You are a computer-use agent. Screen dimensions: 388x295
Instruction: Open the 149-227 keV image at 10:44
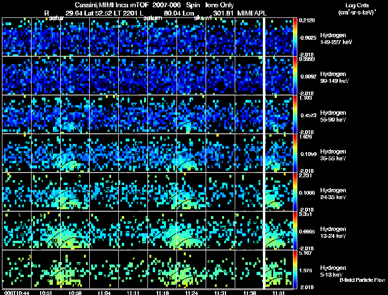(x=17, y=37)
